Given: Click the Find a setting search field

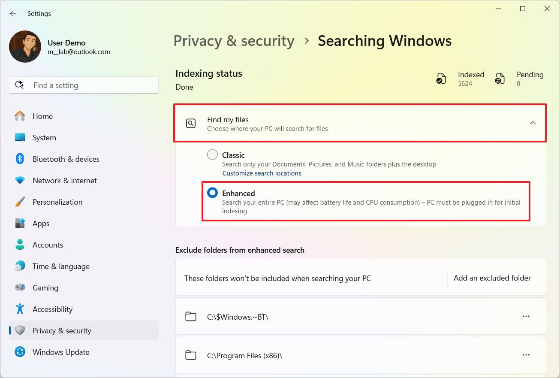Looking at the screenshot, I should tap(84, 85).
